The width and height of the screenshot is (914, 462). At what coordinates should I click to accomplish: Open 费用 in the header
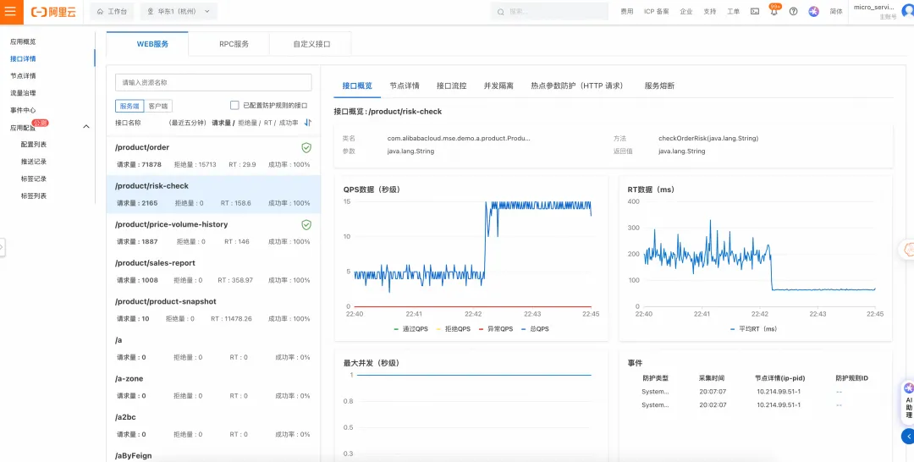[x=626, y=12]
